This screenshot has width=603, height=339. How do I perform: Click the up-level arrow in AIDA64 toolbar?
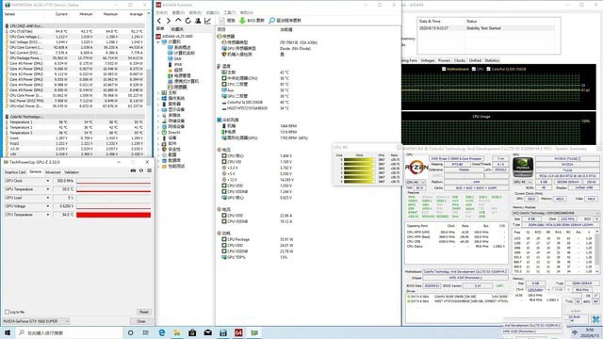(178, 21)
